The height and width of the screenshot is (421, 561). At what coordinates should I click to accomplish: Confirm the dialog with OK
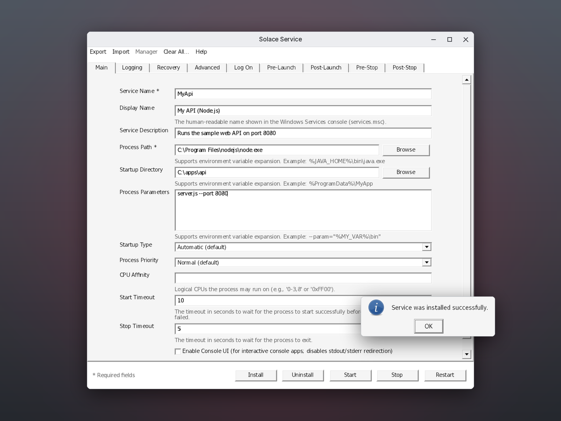click(x=429, y=326)
